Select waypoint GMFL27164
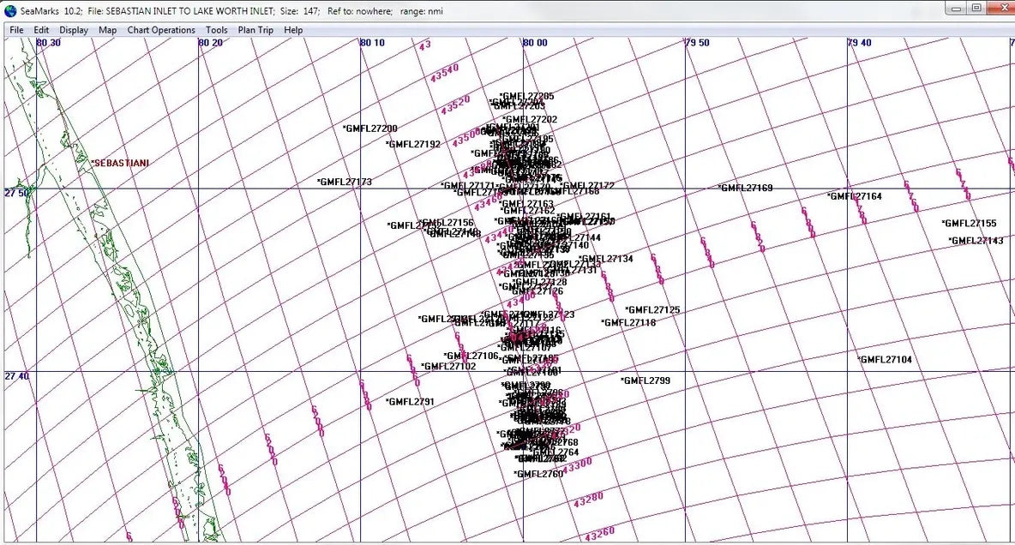This screenshot has width=1015, height=545. [x=855, y=196]
